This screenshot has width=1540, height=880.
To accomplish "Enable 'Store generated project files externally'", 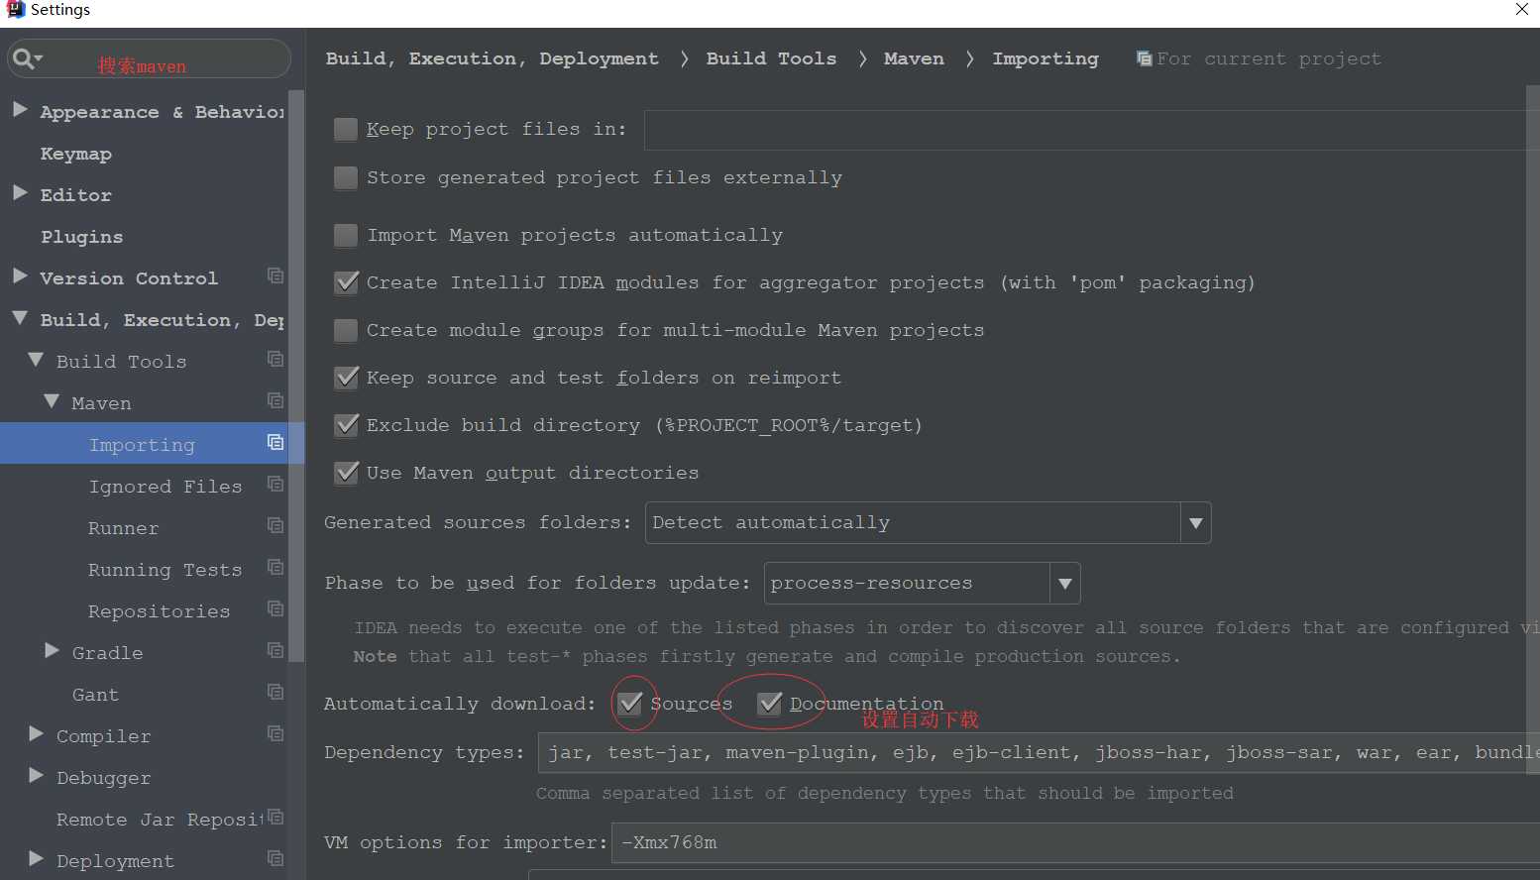I will 346,177.
